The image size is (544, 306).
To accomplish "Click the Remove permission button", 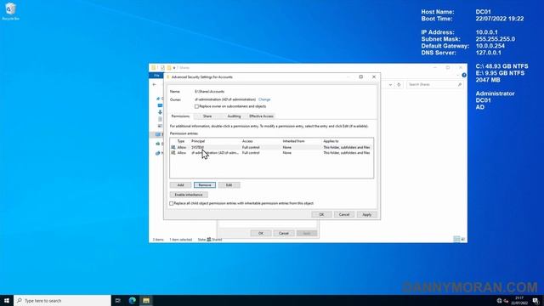I will point(205,185).
